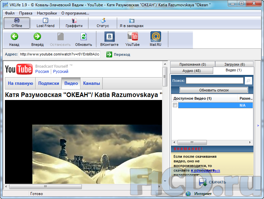Select the Видео (1) tab
Screen dimensions: 264x199
pyautogui.click(x=234, y=70)
